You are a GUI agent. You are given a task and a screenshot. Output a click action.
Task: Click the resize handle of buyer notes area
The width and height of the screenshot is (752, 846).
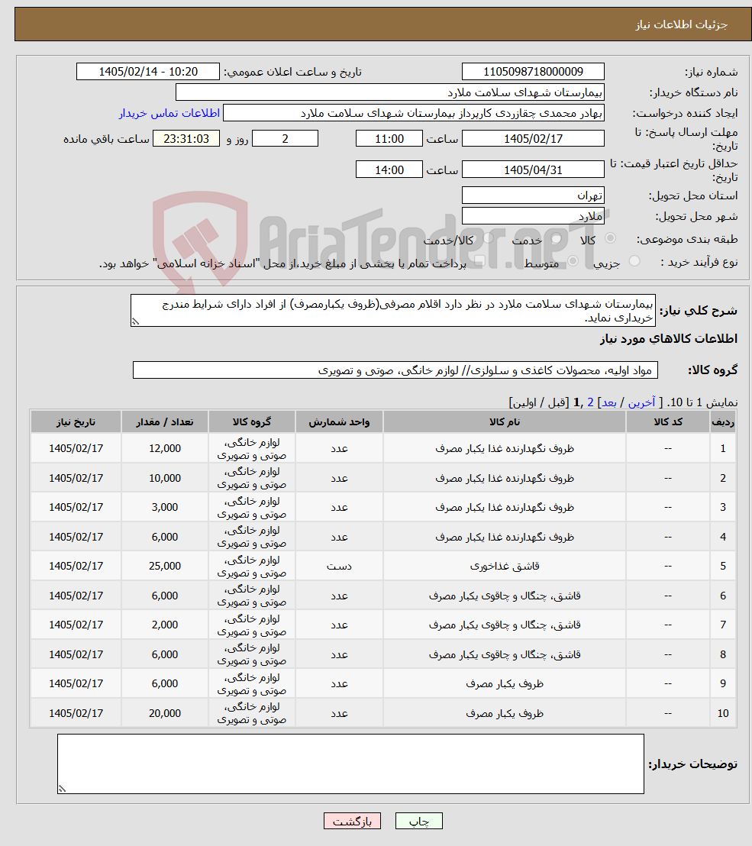coord(62,789)
